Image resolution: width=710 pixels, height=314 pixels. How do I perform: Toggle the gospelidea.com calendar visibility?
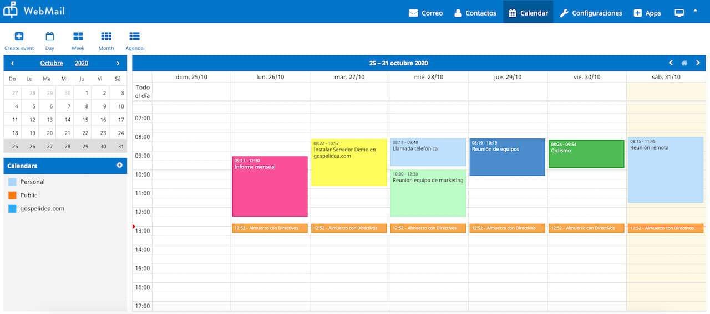(12, 209)
